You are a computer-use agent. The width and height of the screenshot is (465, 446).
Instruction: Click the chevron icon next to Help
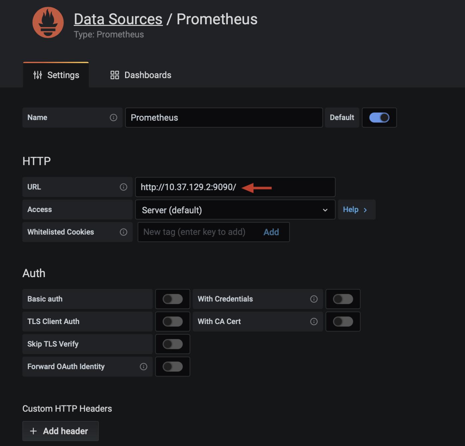tap(365, 210)
